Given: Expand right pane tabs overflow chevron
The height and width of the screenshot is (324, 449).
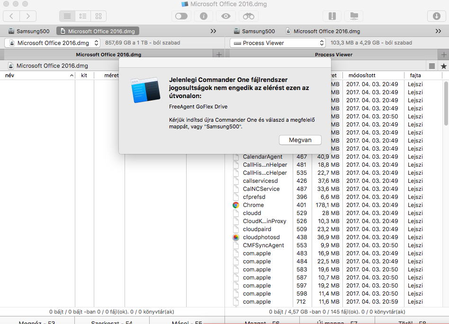Looking at the screenshot, I should point(439,31).
